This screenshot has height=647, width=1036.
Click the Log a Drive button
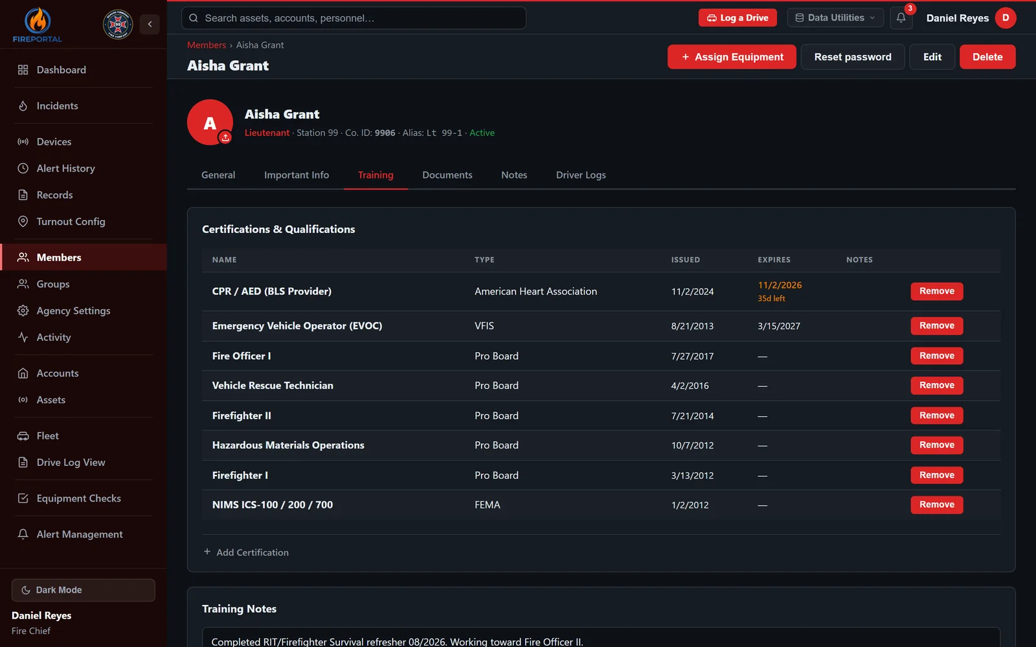pos(738,18)
